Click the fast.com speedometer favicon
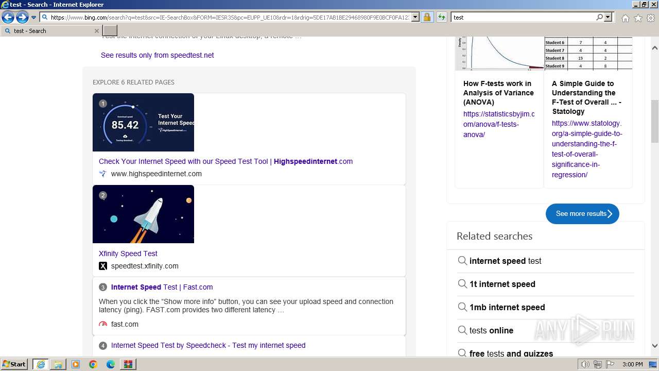Image resolution: width=659 pixels, height=371 pixels. pyautogui.click(x=103, y=324)
